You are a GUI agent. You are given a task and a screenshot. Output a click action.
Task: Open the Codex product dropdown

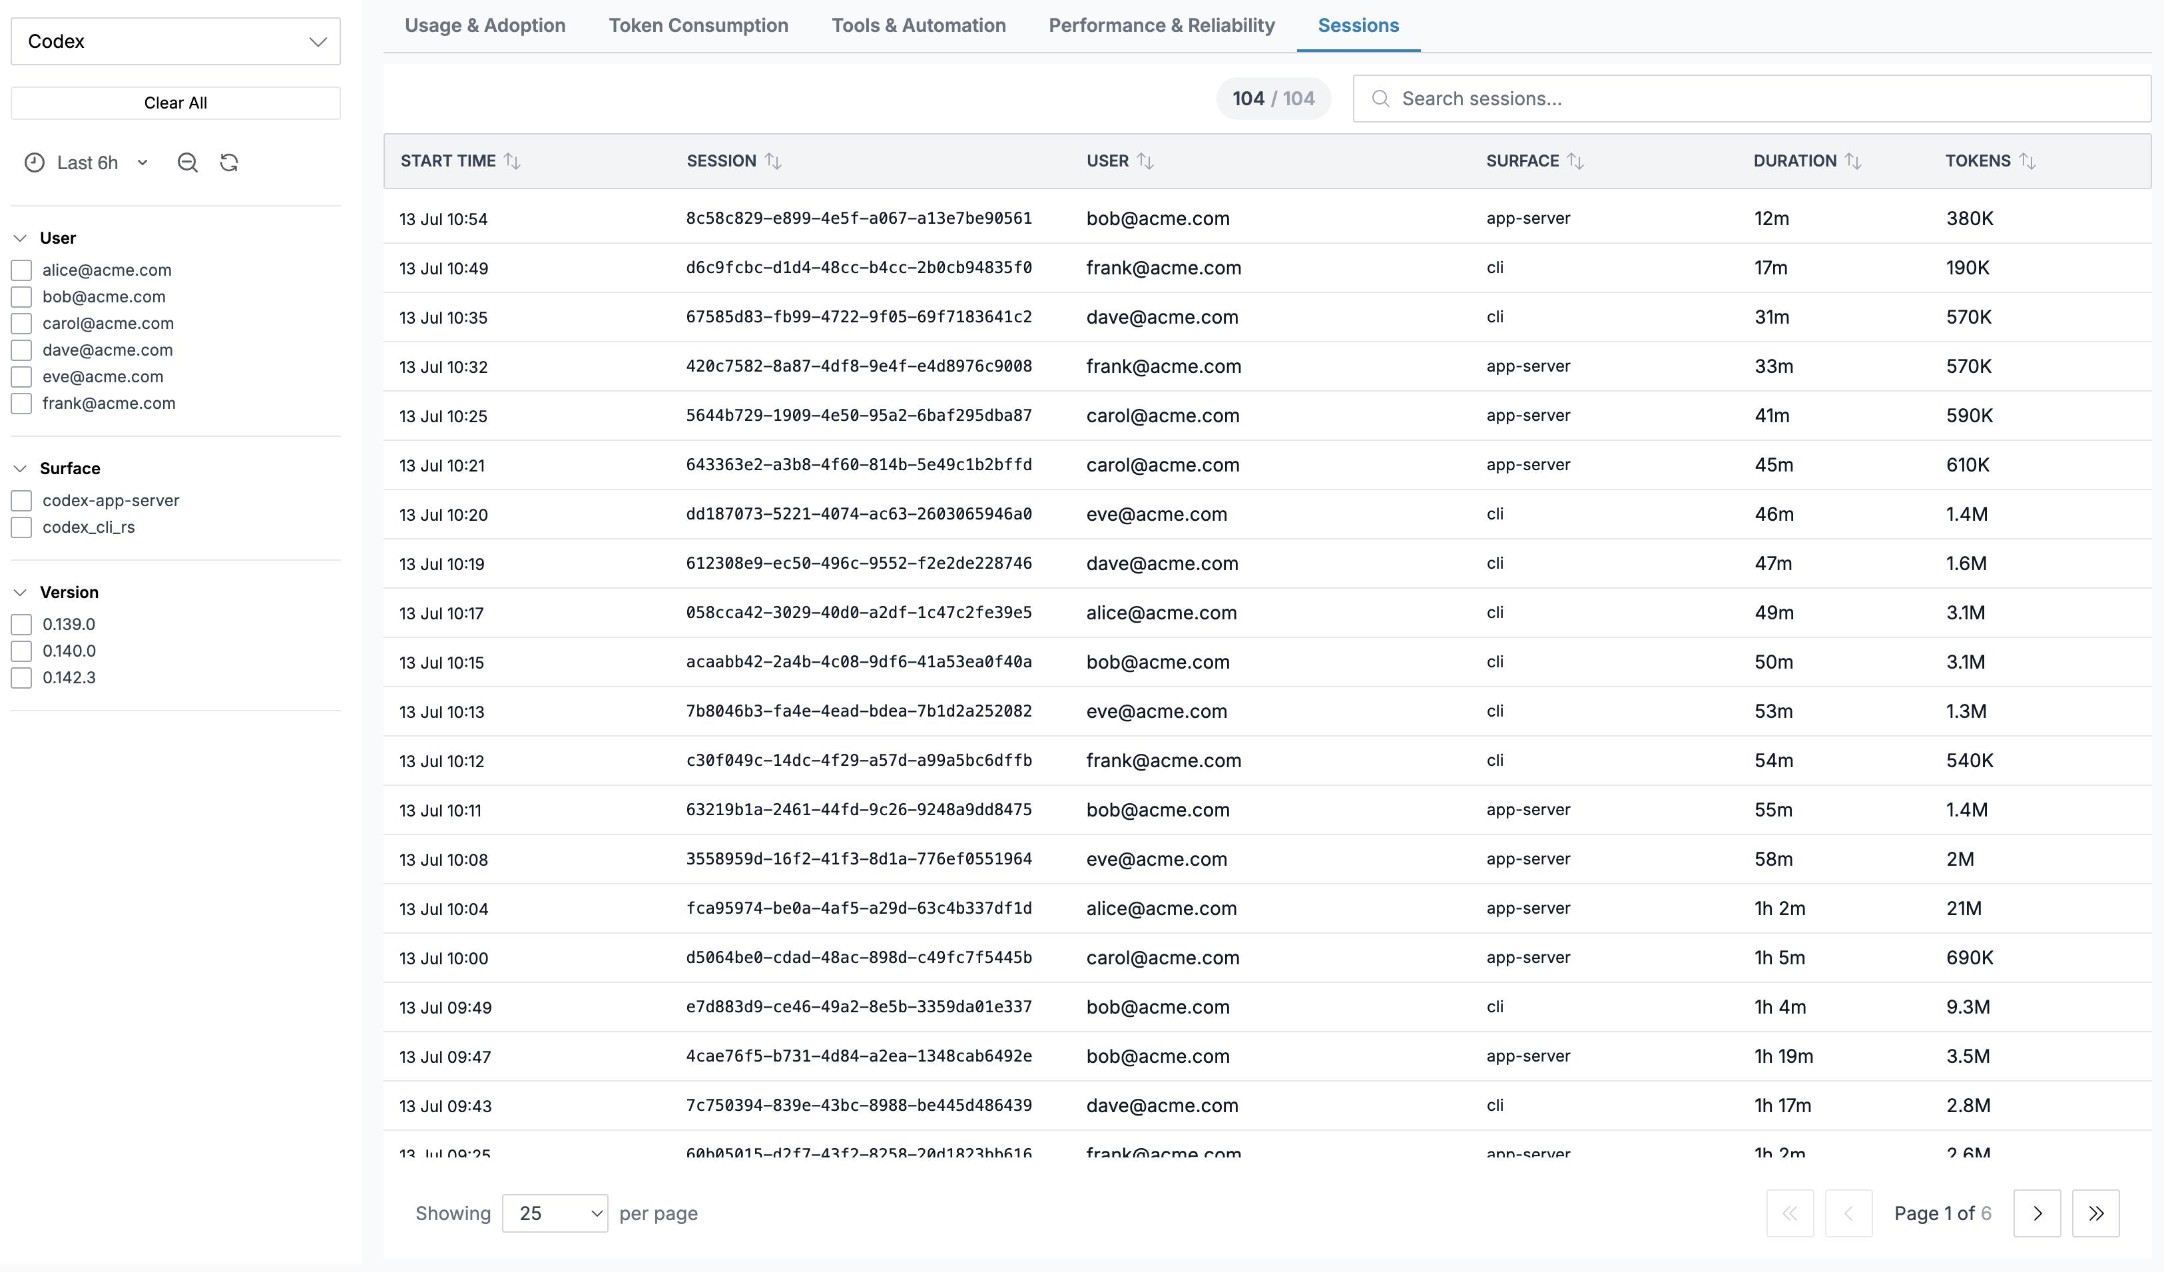[x=175, y=41]
